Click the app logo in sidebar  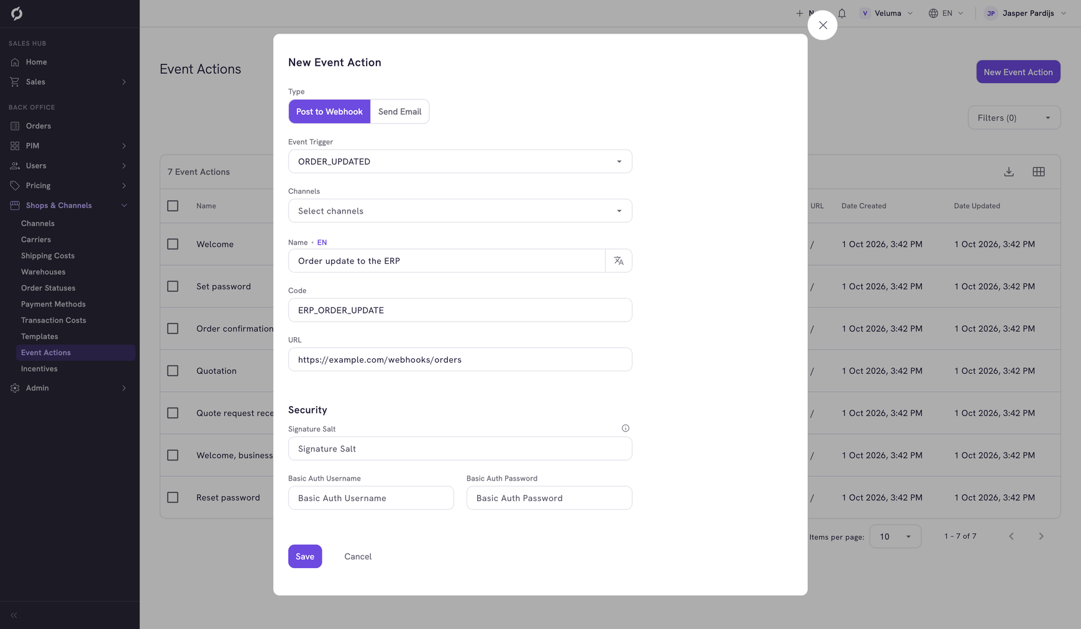[17, 14]
